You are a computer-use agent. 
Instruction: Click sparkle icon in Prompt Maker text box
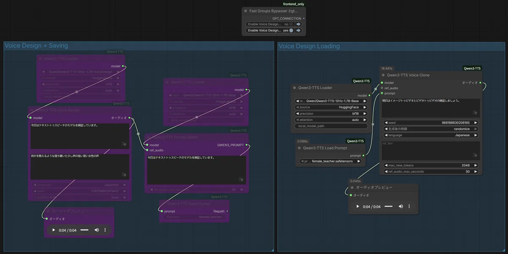coord(242,180)
